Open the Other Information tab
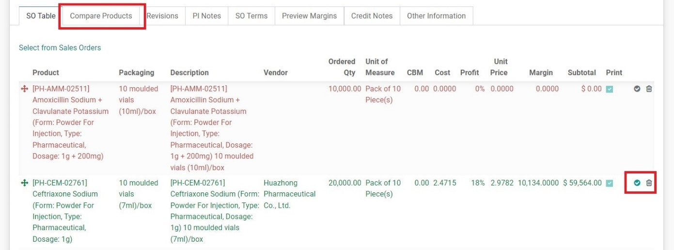 437,16
